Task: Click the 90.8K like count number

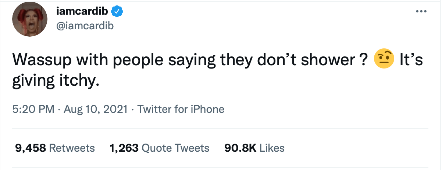Action: [x=240, y=148]
